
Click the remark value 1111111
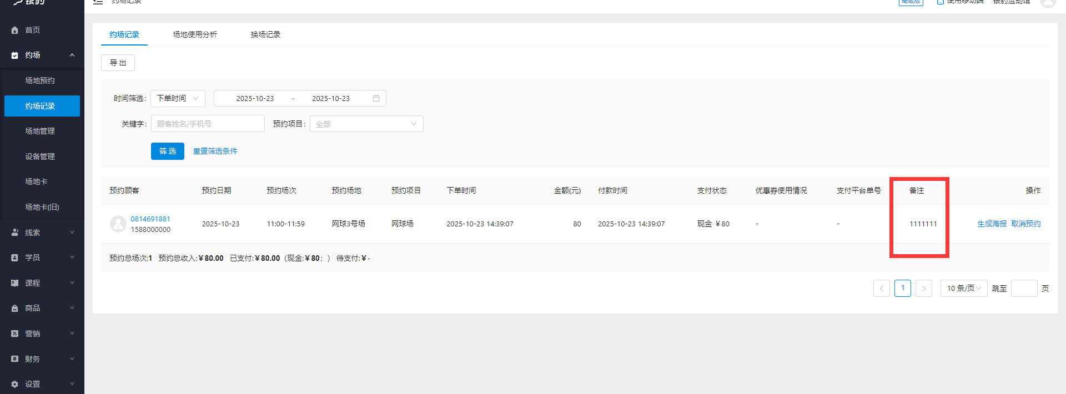[x=923, y=224]
